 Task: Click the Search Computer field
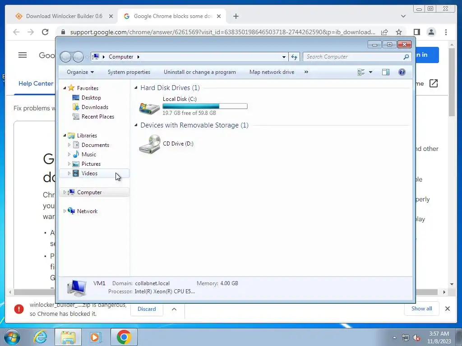tap(357, 57)
